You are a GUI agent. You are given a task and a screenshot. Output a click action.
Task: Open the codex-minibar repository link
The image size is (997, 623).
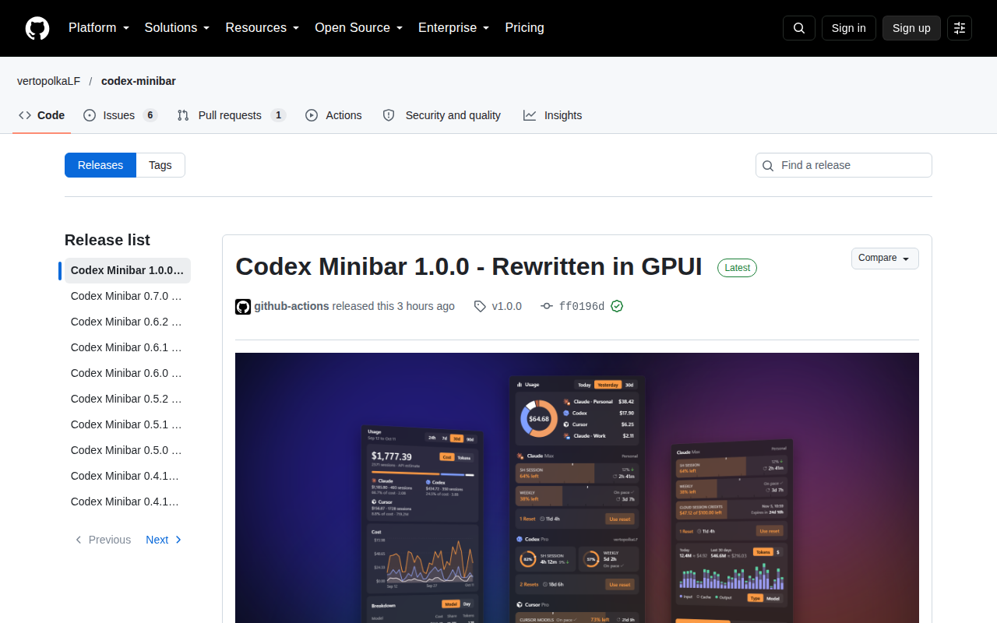(x=139, y=81)
